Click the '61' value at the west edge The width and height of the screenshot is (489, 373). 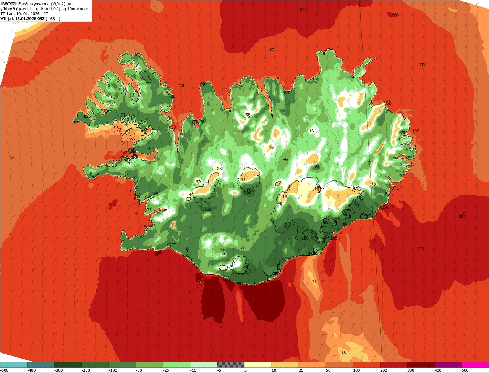[11, 158]
